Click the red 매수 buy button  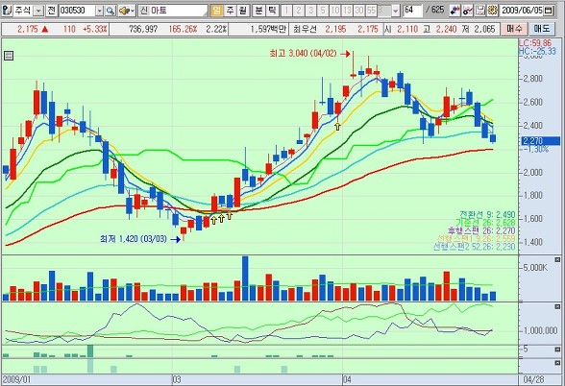[514, 29]
